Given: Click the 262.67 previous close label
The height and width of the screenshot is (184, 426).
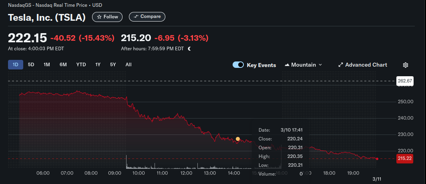Looking at the screenshot, I should click(405, 81).
